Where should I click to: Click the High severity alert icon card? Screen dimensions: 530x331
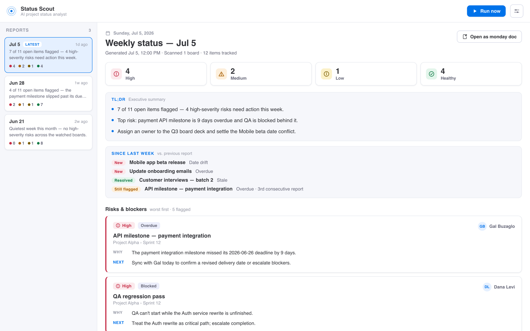coord(116,74)
